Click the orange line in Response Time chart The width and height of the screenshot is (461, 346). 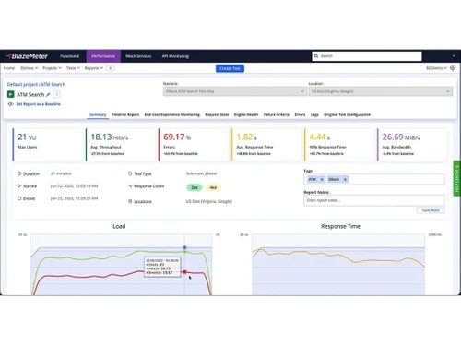(338, 254)
